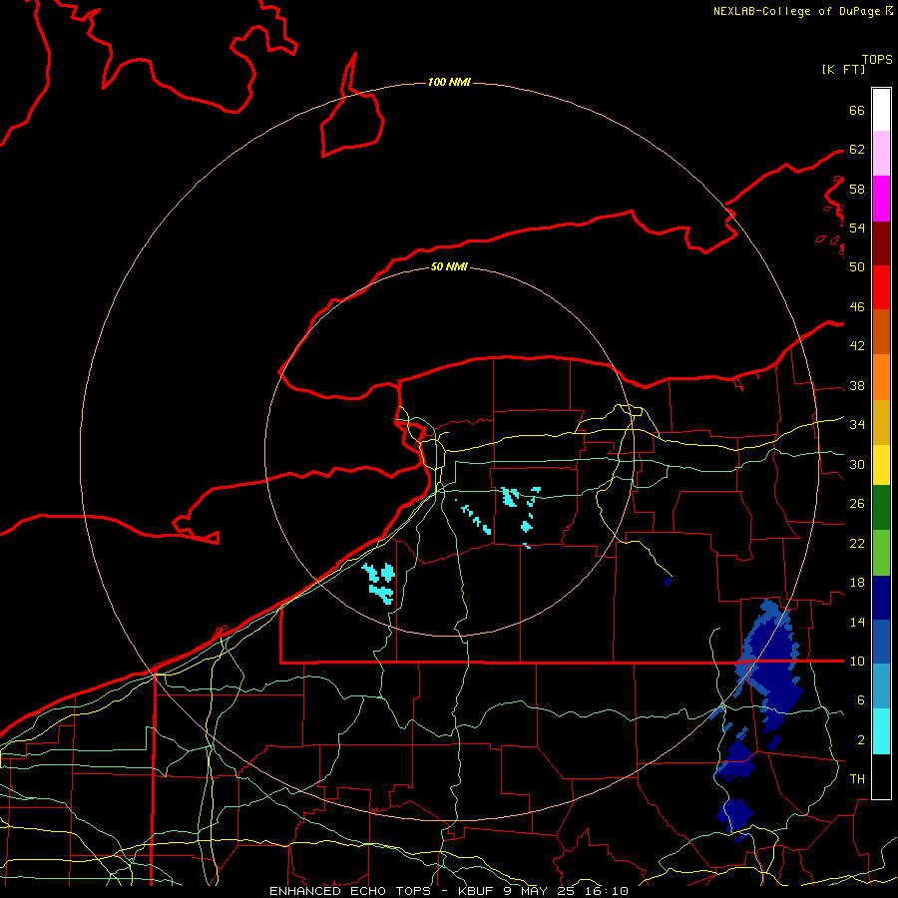Click the 'TOPS' legend title
The image size is (898, 898).
[877, 60]
